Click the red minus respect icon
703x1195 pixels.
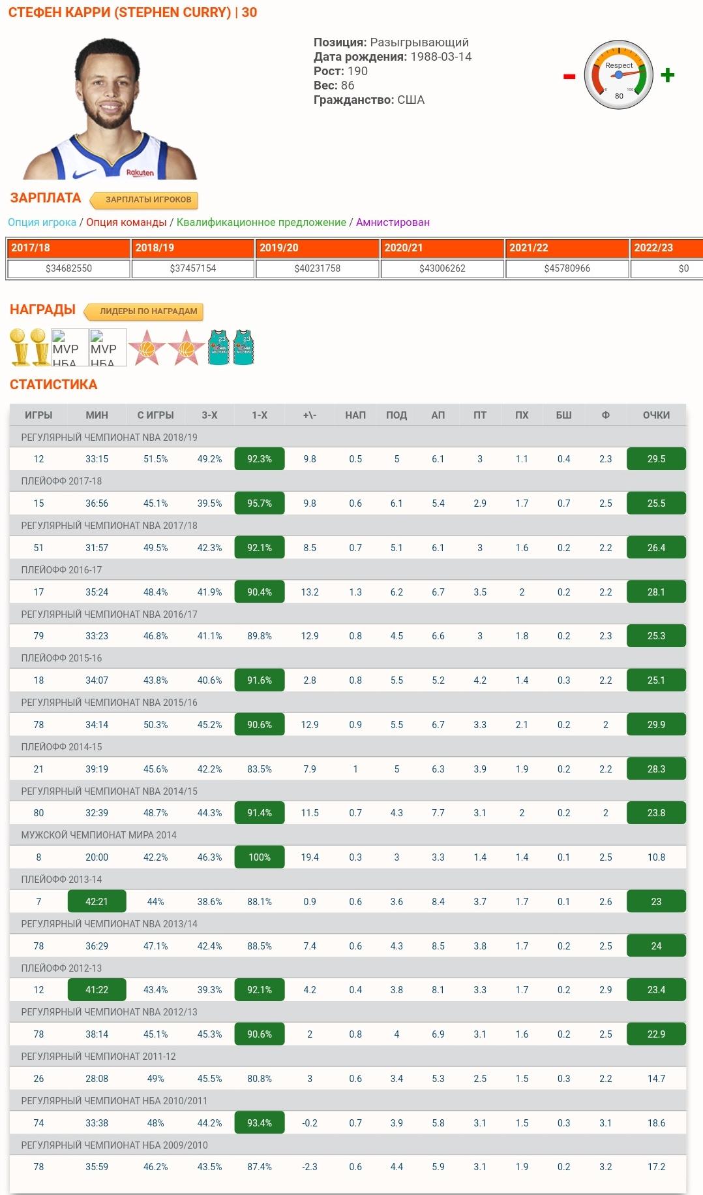pyautogui.click(x=569, y=76)
